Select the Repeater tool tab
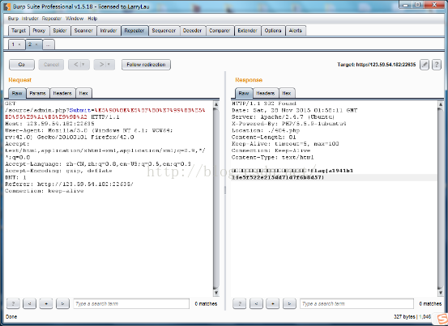This screenshot has width=448, height=326. [134, 31]
